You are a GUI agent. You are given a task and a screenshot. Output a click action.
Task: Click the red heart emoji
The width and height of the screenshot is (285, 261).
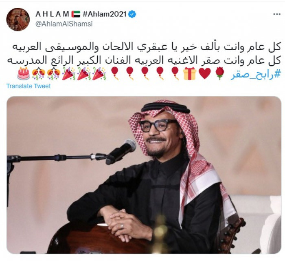205,73
